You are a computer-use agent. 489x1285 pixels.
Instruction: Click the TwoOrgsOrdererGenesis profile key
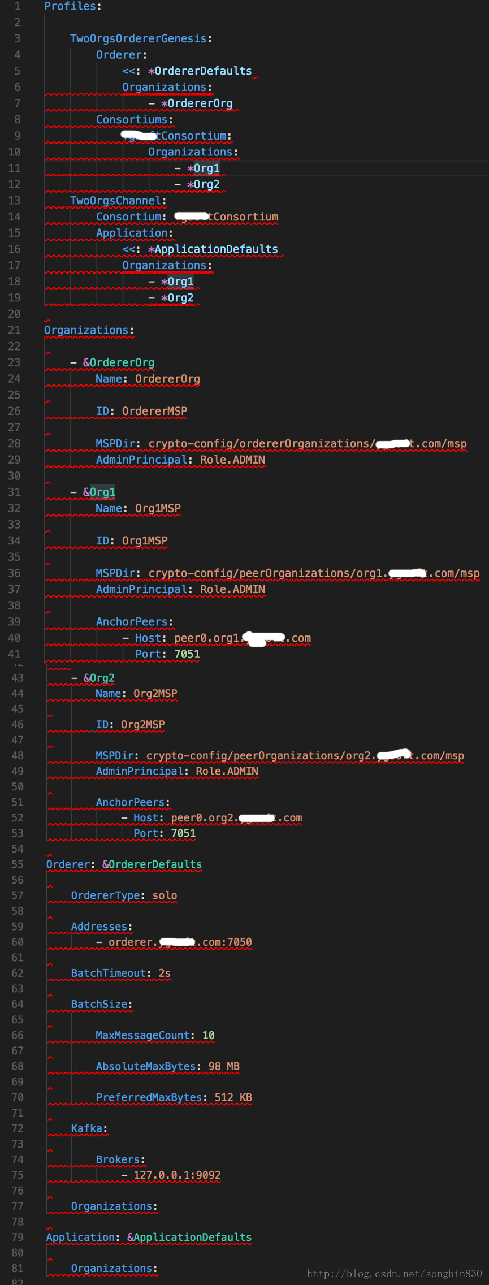(138, 38)
